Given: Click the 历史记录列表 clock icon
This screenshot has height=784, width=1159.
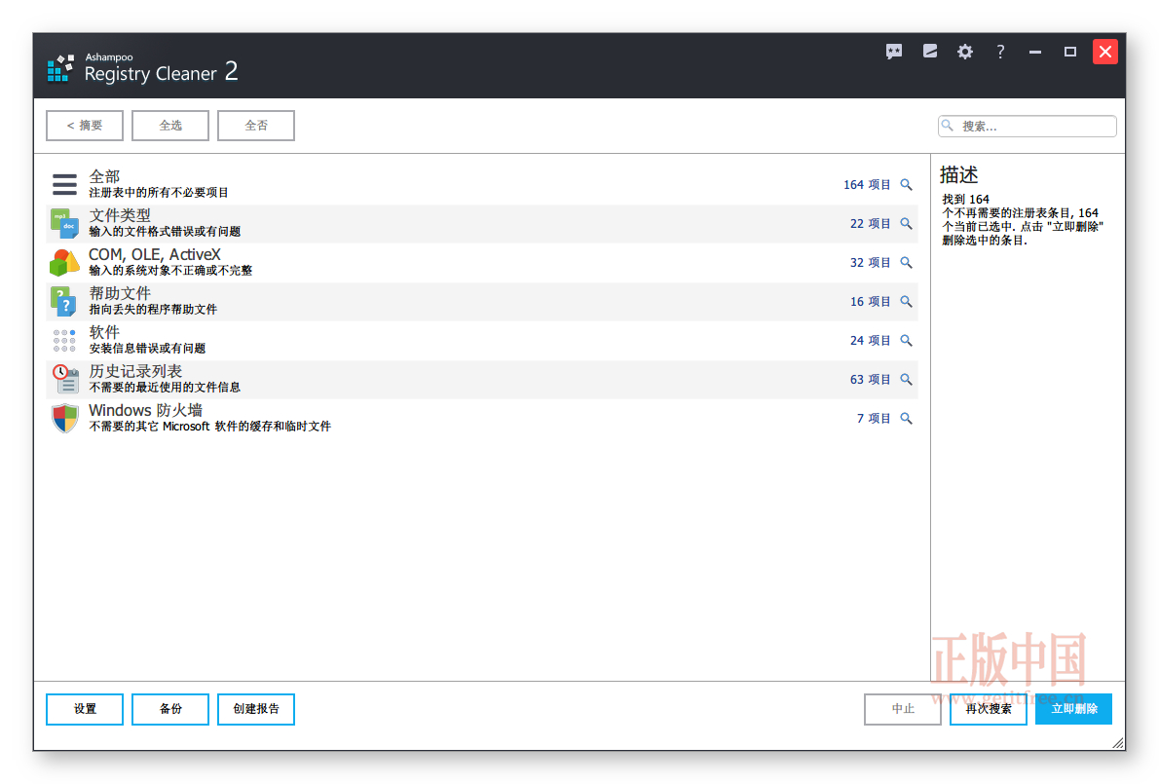Looking at the screenshot, I should coord(65,379).
